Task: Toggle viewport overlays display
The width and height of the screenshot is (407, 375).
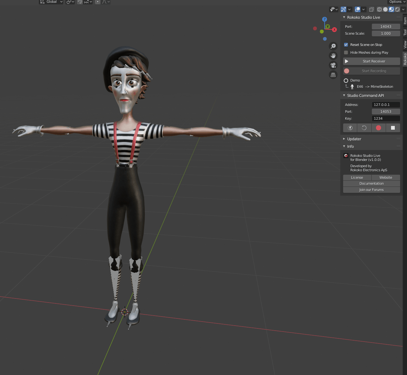Action: click(358, 9)
